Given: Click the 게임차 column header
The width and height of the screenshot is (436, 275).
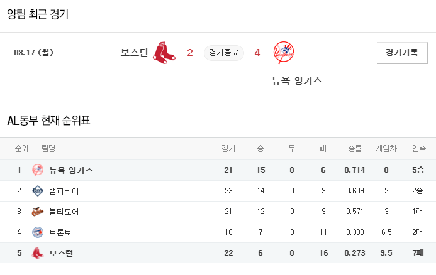Looking at the screenshot, I should click(386, 149).
